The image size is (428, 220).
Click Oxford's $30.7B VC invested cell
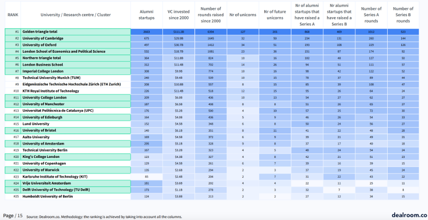tap(179, 45)
